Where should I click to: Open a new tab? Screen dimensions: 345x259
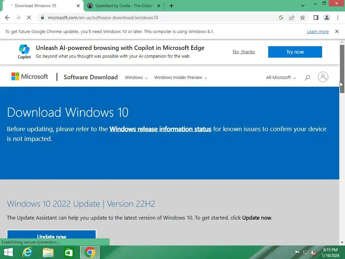[x=171, y=6]
